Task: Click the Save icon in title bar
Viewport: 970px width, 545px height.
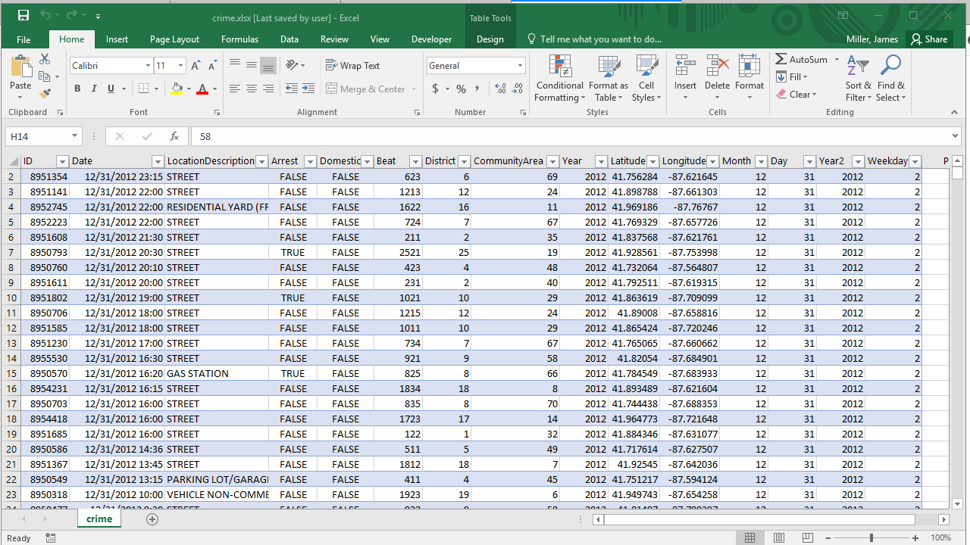Action: tap(23, 15)
